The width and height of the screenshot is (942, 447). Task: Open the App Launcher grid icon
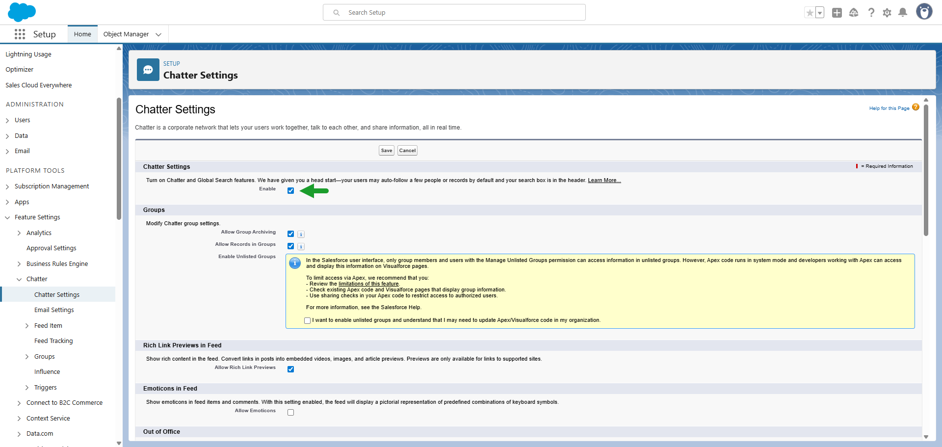tap(20, 34)
